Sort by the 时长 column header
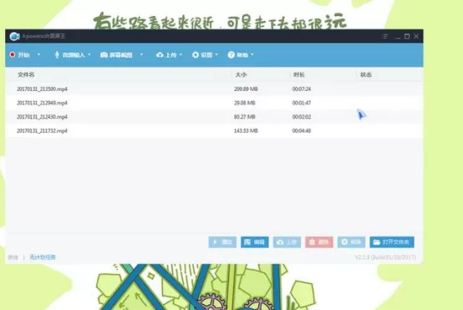Image resolution: width=463 pixels, height=310 pixels. (x=299, y=74)
